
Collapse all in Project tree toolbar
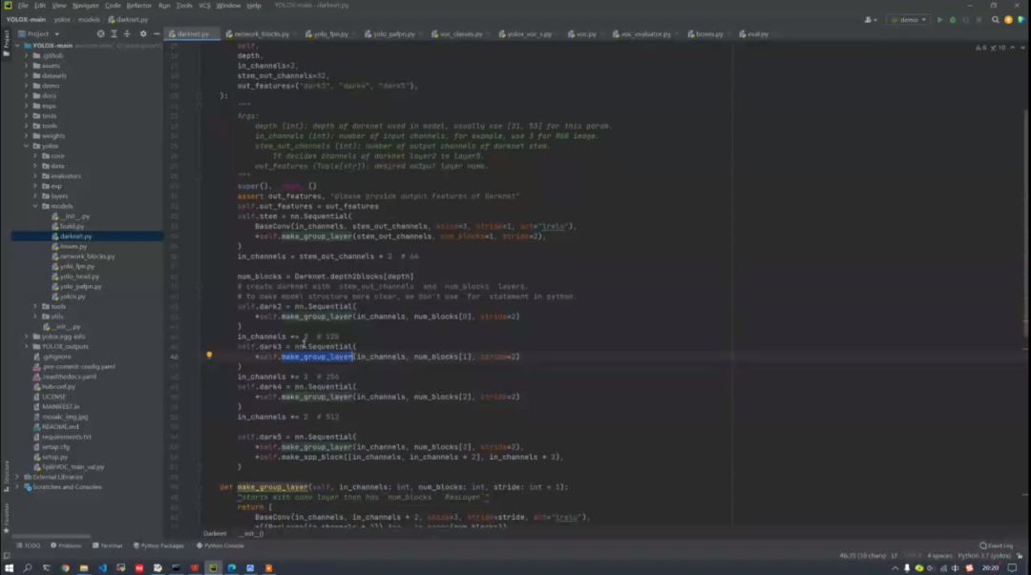tap(128, 33)
